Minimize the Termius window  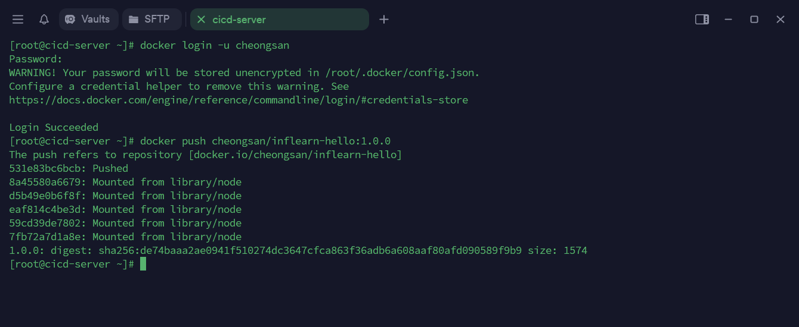pyautogui.click(x=728, y=20)
